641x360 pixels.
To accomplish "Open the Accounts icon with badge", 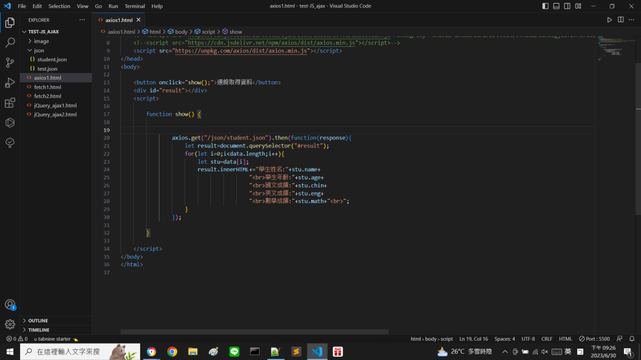I will click(x=10, y=304).
